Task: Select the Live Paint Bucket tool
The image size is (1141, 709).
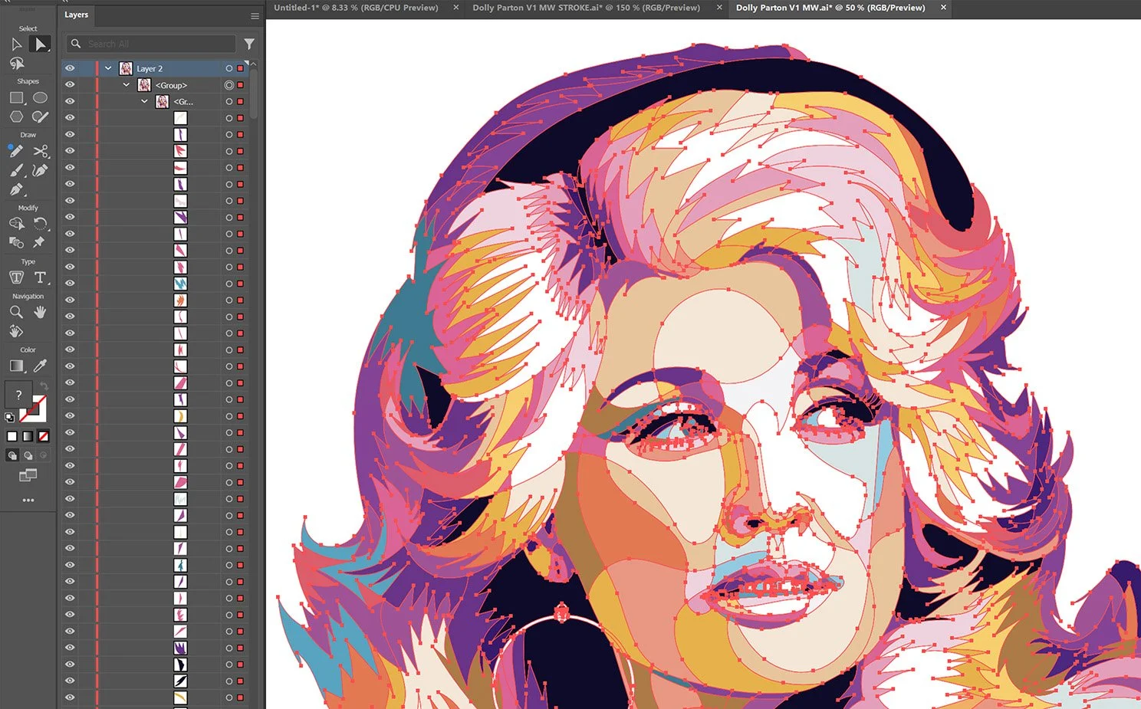Action: [17, 242]
